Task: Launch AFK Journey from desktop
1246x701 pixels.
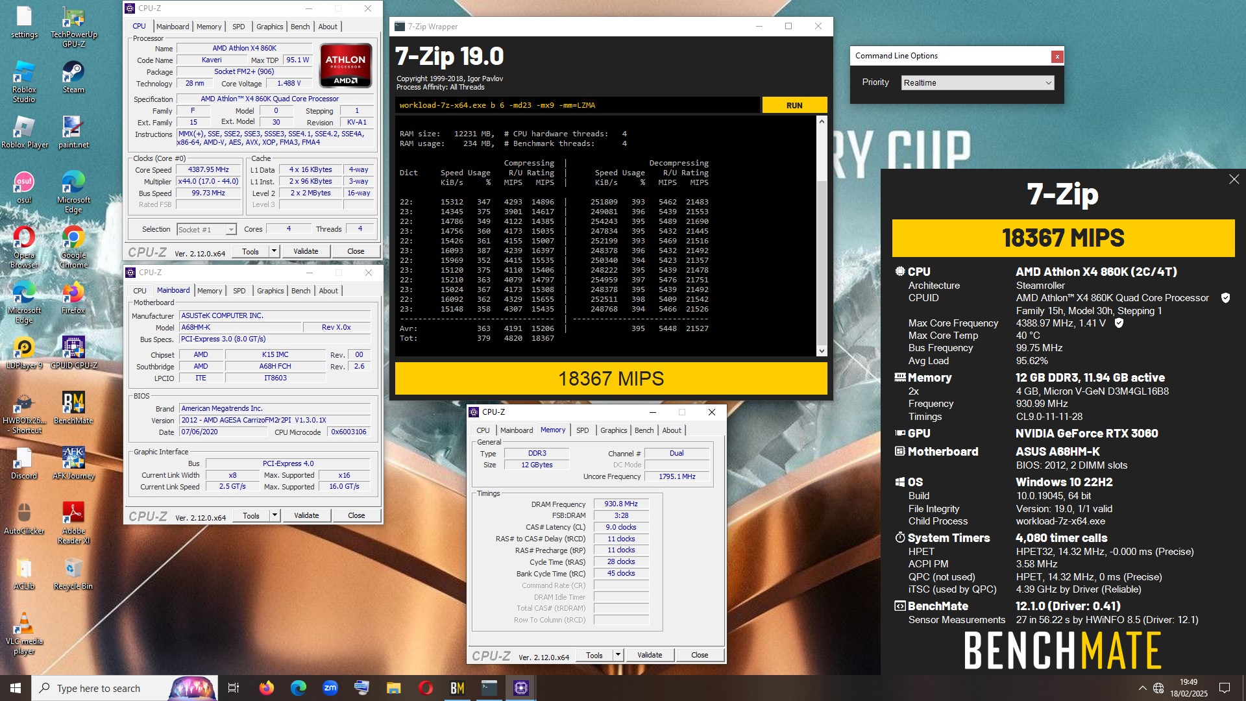Action: [x=73, y=463]
